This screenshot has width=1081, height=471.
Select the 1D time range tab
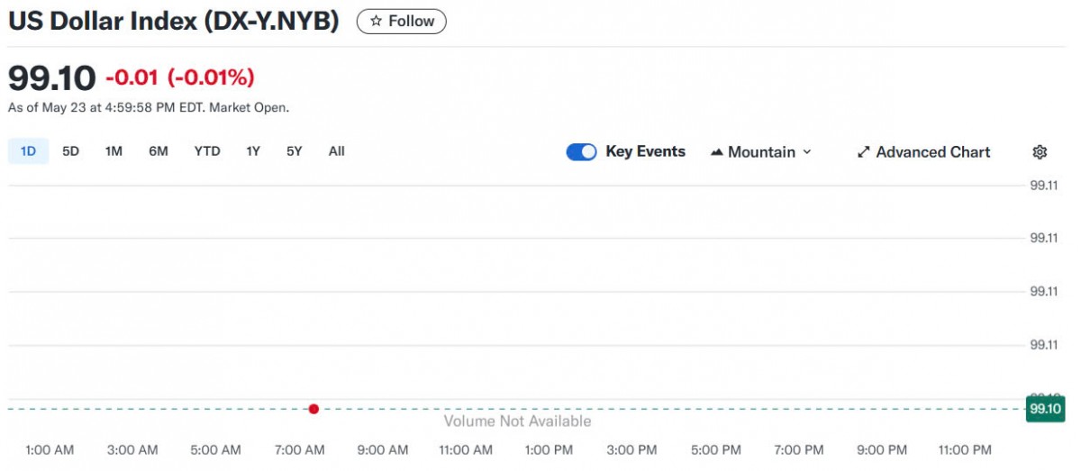click(28, 151)
